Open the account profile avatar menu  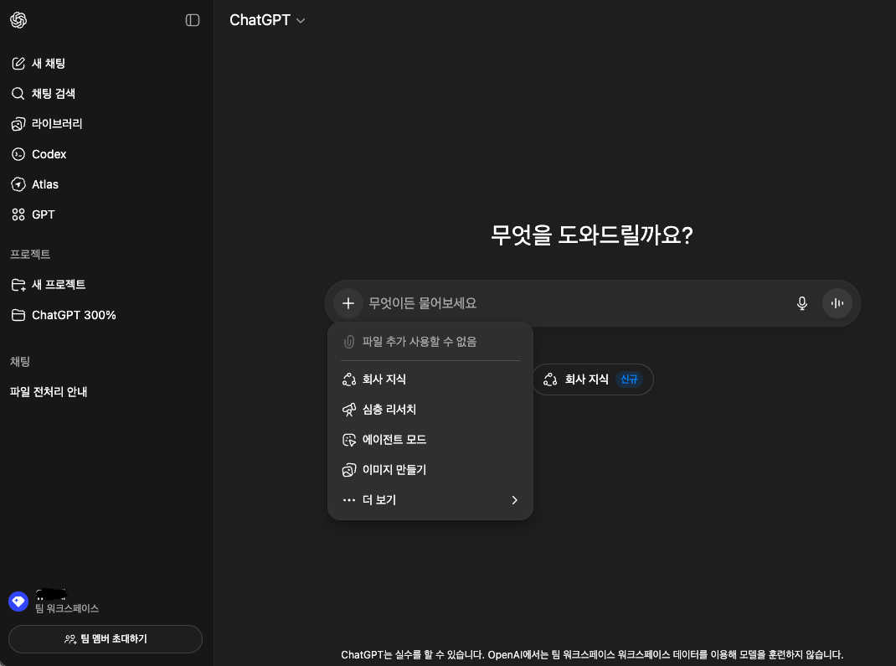pos(18,602)
